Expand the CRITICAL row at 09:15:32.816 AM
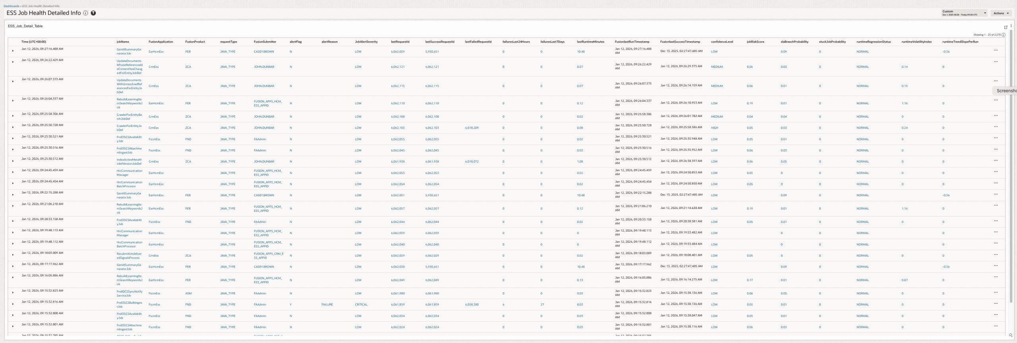1017x343 pixels. click(x=13, y=304)
